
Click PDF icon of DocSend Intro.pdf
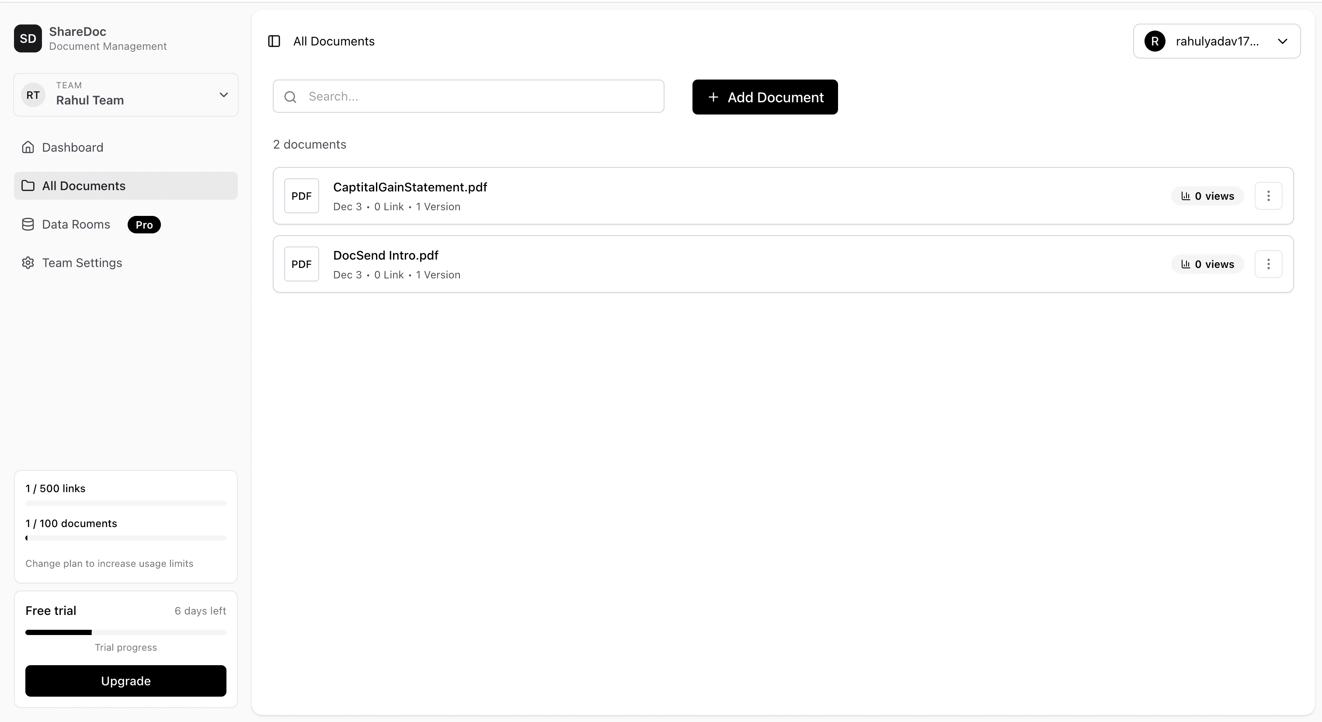(x=301, y=264)
